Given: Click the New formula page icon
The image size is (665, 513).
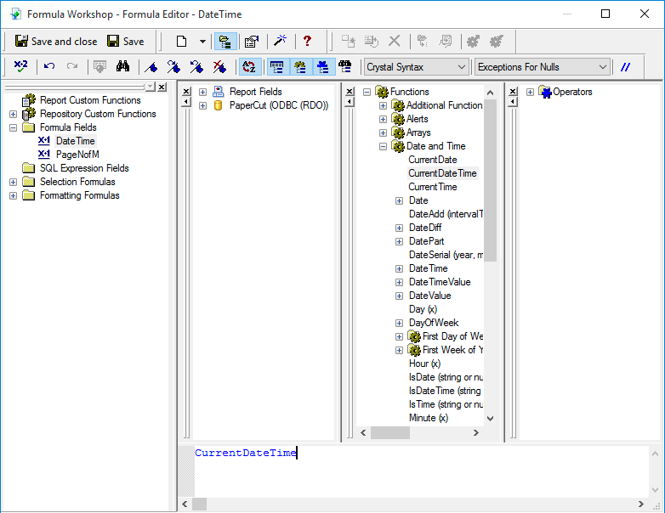Looking at the screenshot, I should pos(181,42).
